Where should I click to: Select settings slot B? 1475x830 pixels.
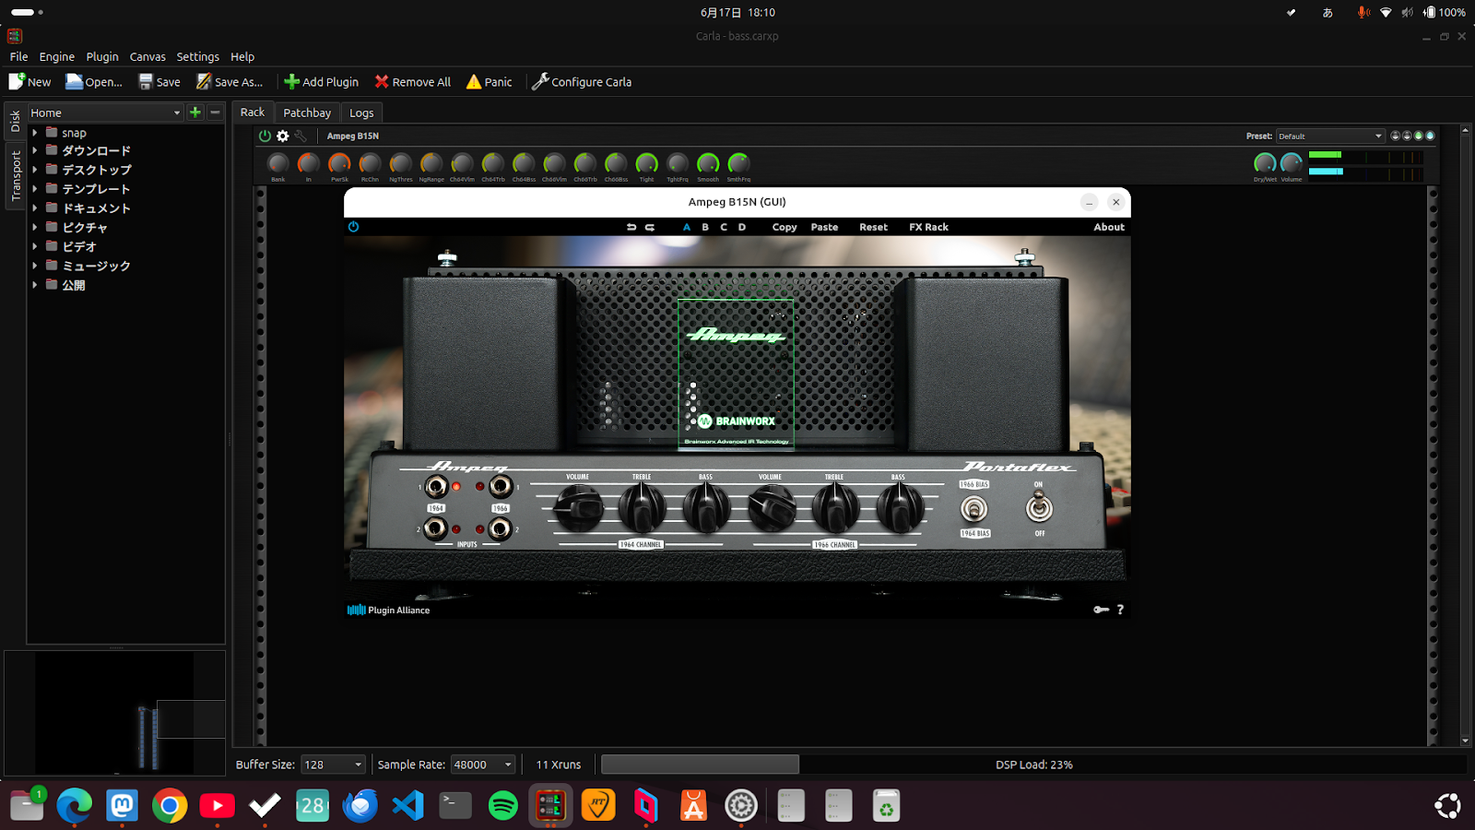(x=705, y=227)
